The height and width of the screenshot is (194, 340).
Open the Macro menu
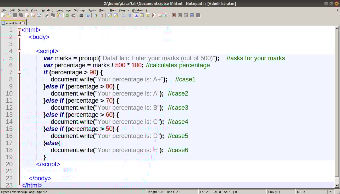[x=103, y=10]
